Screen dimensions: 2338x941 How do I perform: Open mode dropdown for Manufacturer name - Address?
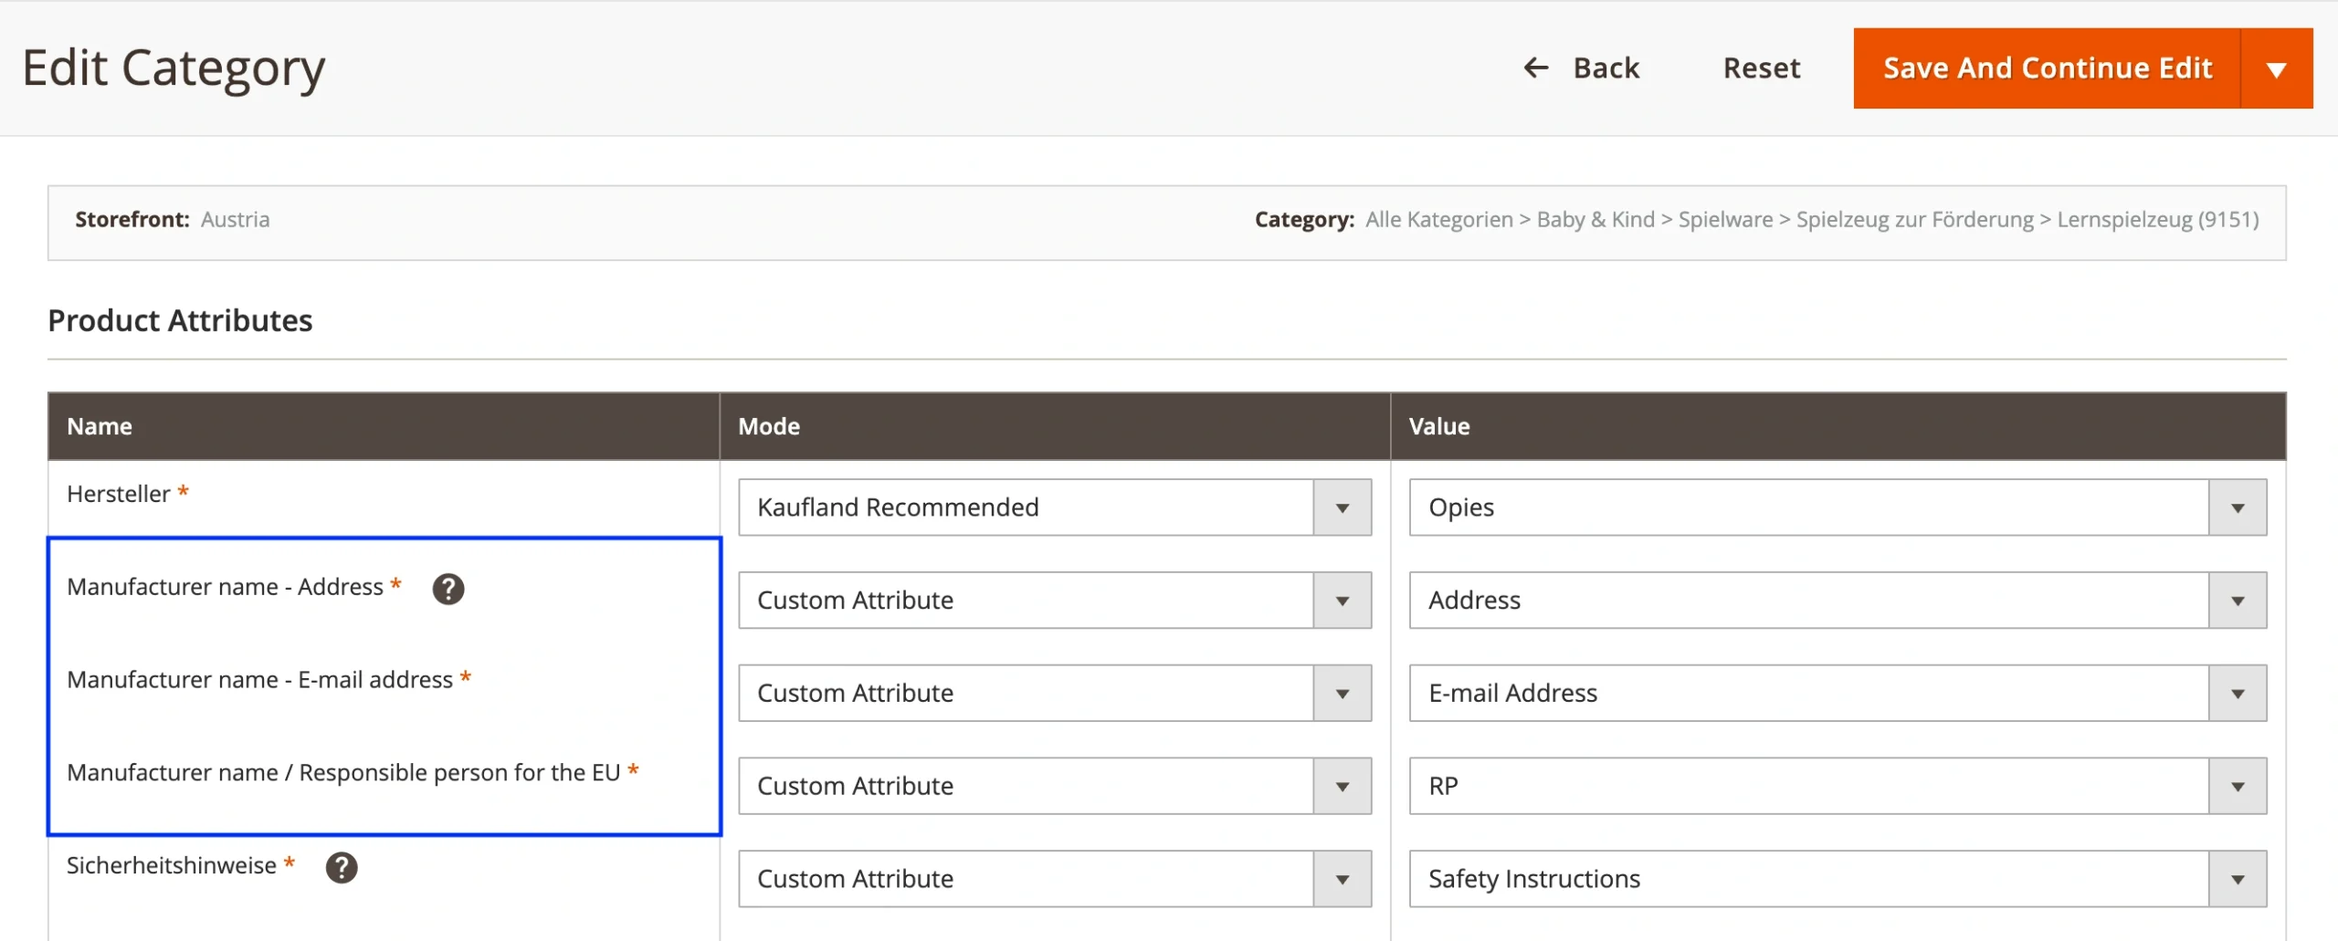pyautogui.click(x=1054, y=601)
